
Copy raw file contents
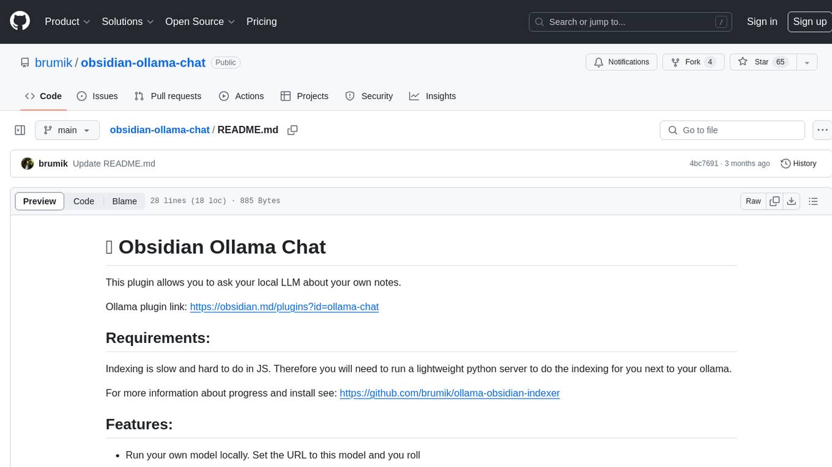point(775,201)
